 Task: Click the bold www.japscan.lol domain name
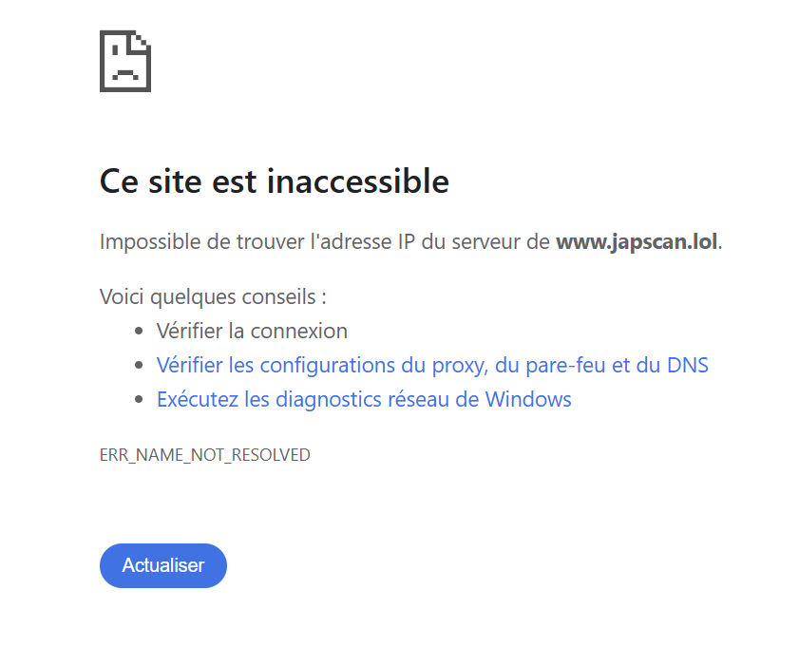(x=637, y=242)
